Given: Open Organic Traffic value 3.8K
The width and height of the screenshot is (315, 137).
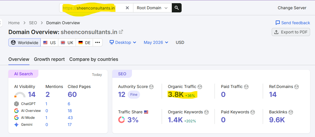Looking at the screenshot, I should (x=176, y=95).
